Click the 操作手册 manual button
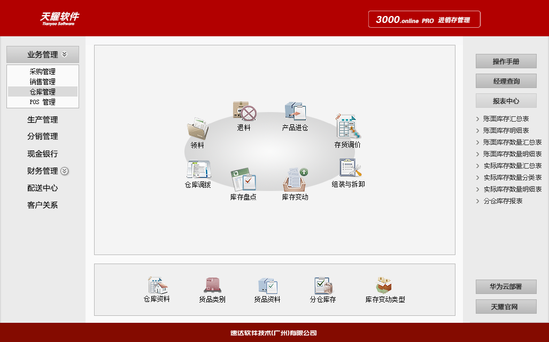This screenshot has width=549, height=342. [x=506, y=61]
